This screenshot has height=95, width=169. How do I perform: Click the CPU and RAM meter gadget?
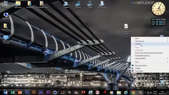click(158, 22)
